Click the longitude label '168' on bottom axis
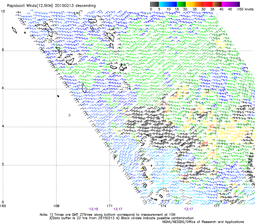Viewport: 255px width, 224px height. tap(57, 206)
